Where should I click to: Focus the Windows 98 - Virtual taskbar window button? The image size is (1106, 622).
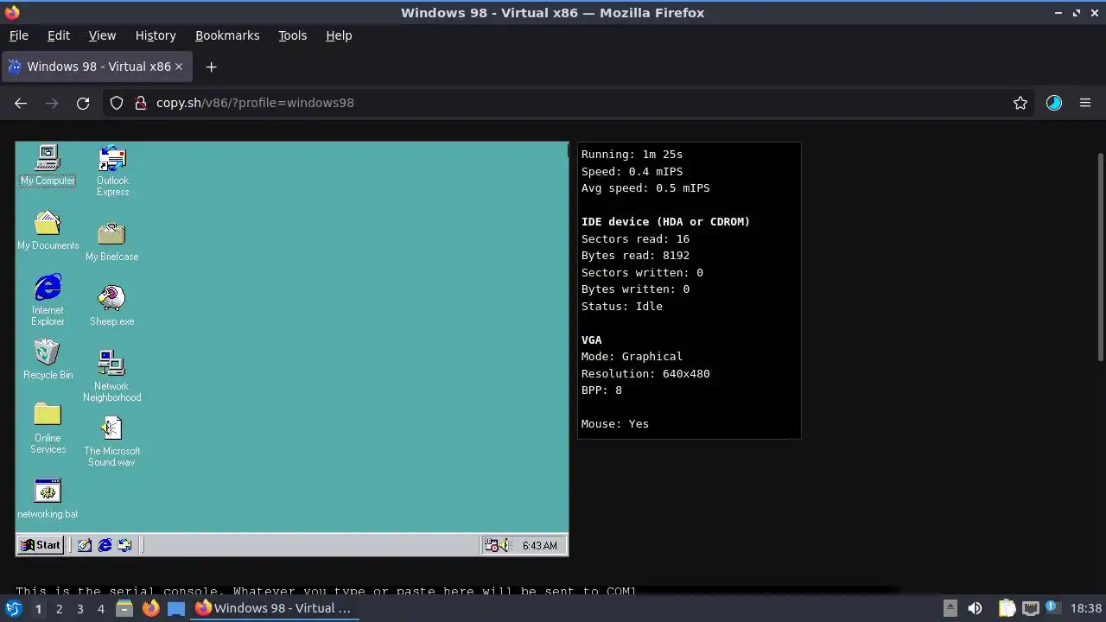(x=273, y=608)
